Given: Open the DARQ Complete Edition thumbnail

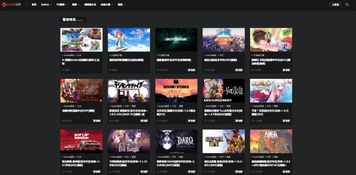Looking at the screenshot, I should coord(176,141).
